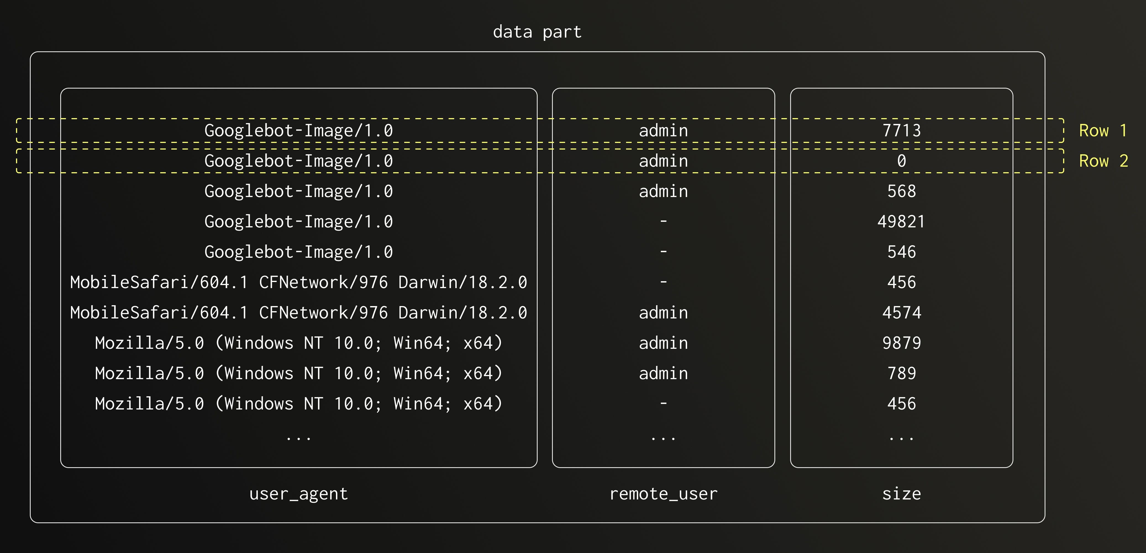Click the size value 7713
The width and height of the screenshot is (1146, 553).
pos(901,131)
